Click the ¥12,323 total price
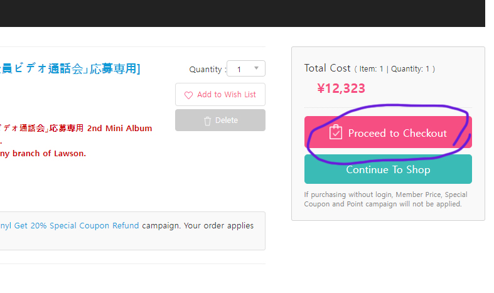The height and width of the screenshot is (293, 494). click(341, 88)
